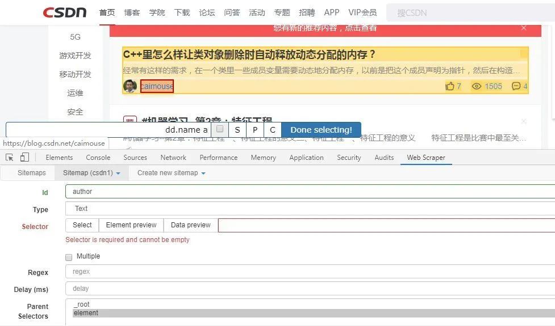Open the 活动 nav item

click(x=257, y=12)
